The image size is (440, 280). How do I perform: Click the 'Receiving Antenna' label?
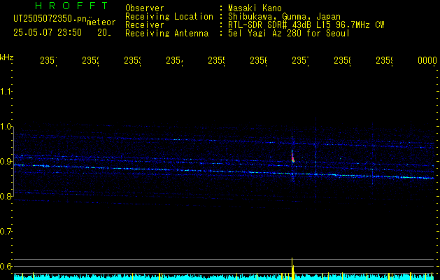(x=166, y=34)
